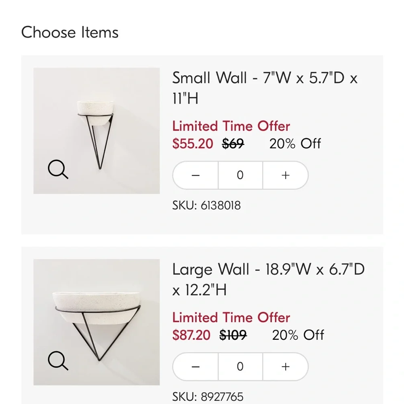Image resolution: width=404 pixels, height=404 pixels.
Task: Click the Small Wall 7"W title
Action: click(x=265, y=88)
